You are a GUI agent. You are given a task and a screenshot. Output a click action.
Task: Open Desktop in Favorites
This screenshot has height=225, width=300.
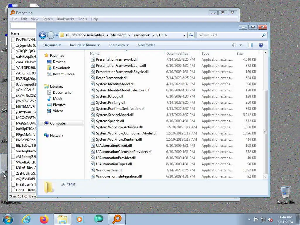(59, 62)
